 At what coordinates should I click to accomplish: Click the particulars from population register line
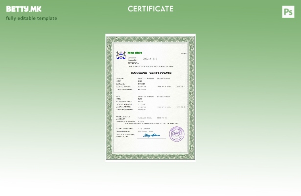(151, 66)
